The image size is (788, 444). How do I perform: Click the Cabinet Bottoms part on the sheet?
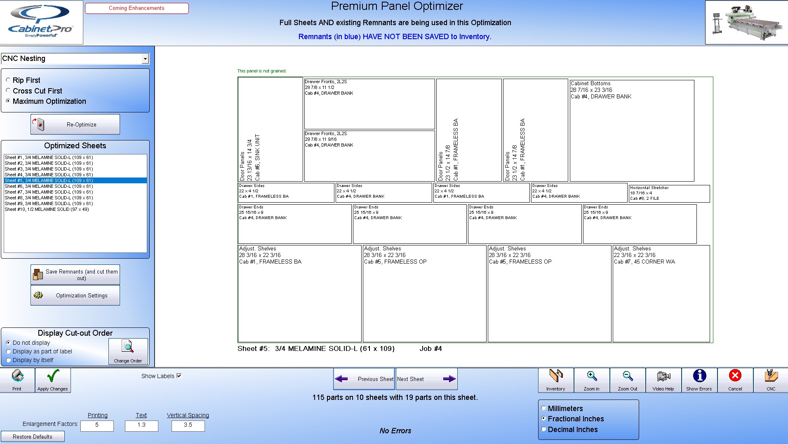point(632,131)
